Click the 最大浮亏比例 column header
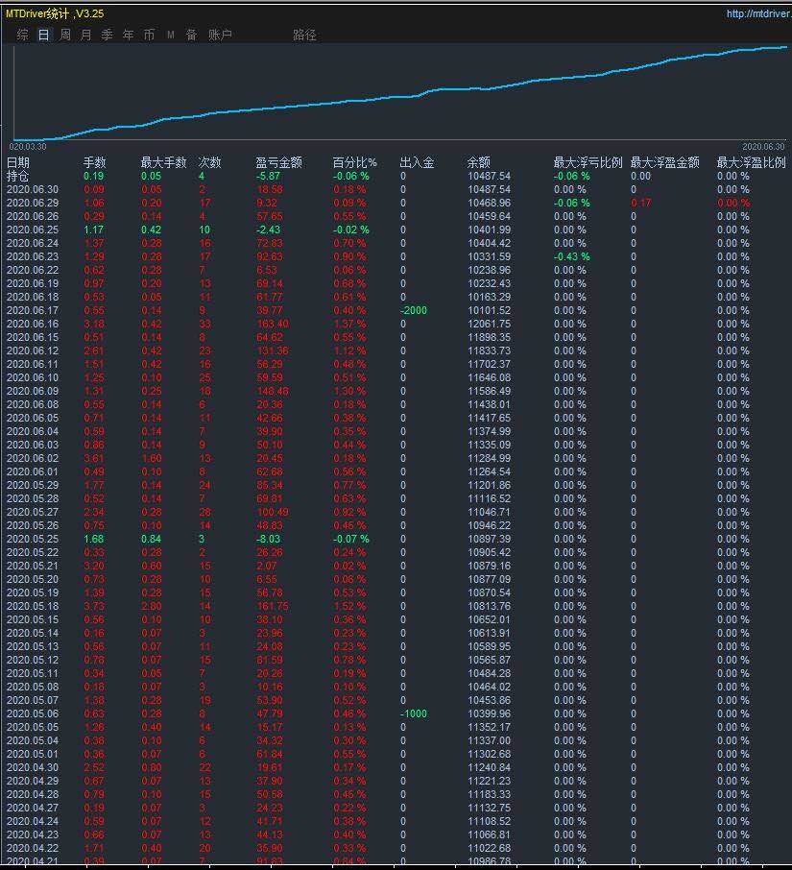792x870 pixels. point(588,162)
